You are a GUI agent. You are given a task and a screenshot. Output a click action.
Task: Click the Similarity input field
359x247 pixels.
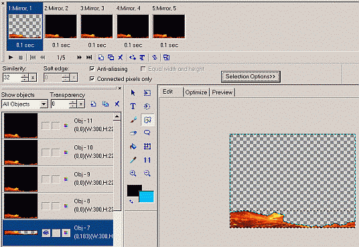coord(11,78)
